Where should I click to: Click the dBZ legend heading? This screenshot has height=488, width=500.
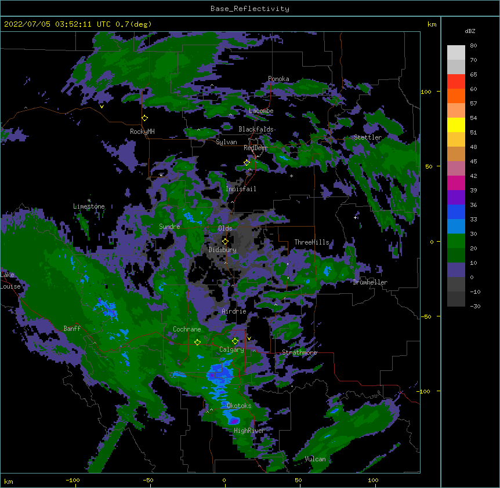pyautogui.click(x=470, y=31)
